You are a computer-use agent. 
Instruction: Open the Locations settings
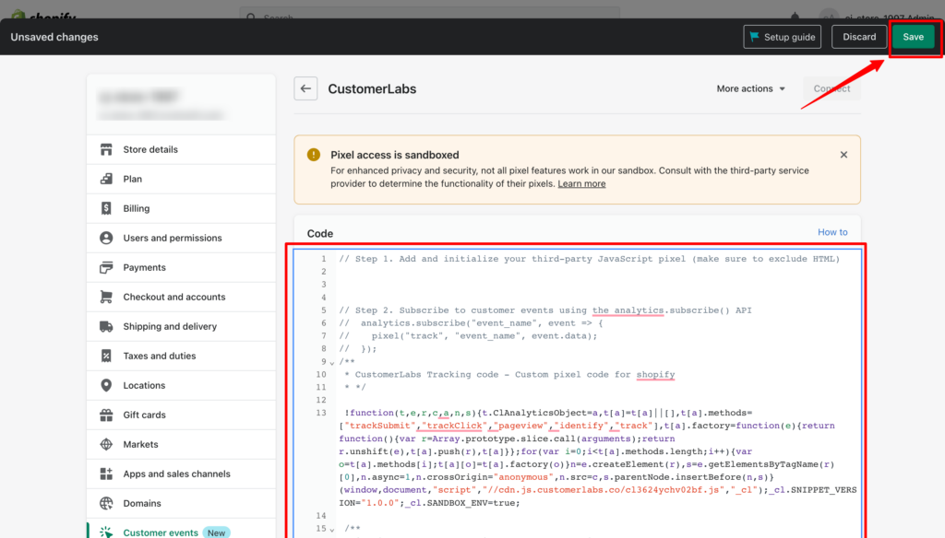[182, 385]
